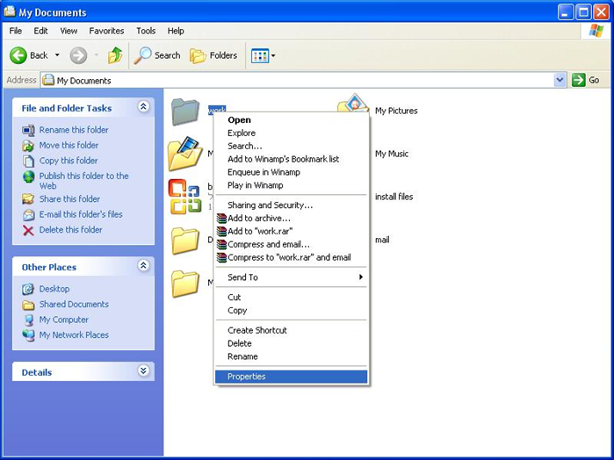Click Rename this folder link
The height and width of the screenshot is (460, 614).
tap(74, 130)
